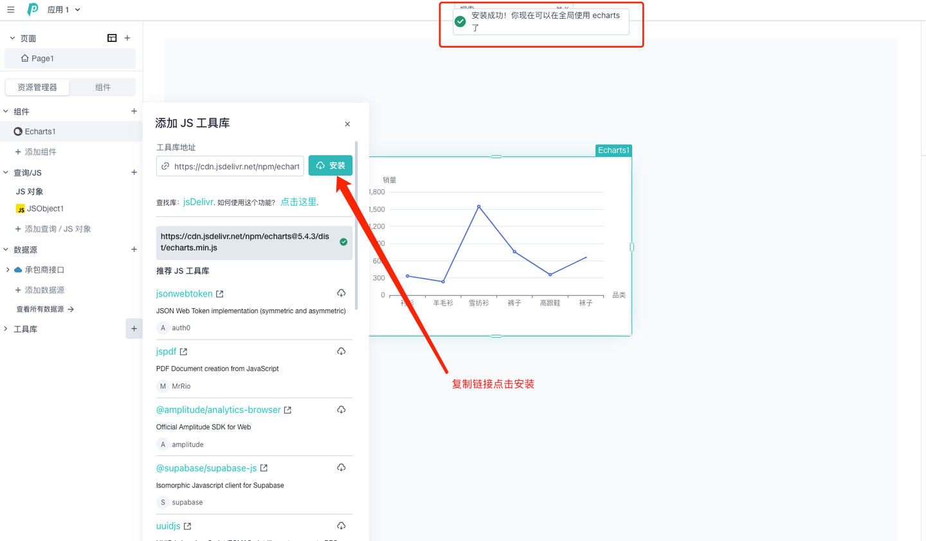Add a widget via 组件 plus icon

[134, 111]
